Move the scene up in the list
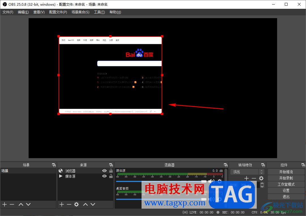The width and height of the screenshot is (306, 216). pos(21,204)
